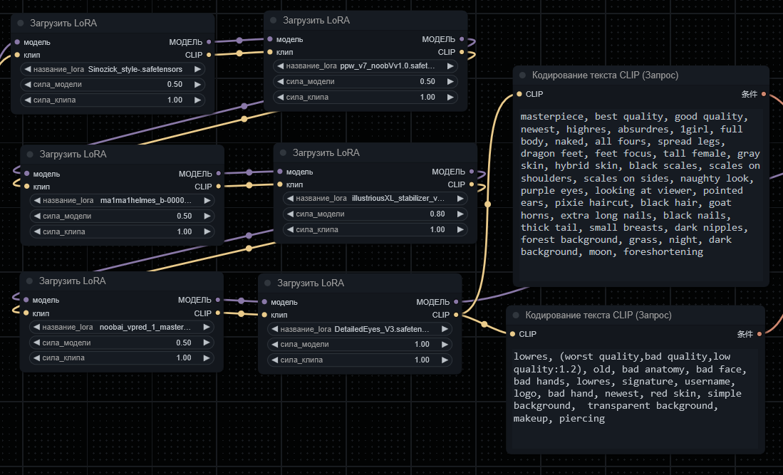Decrease сила_клипа in the ma1ma1helmes_b-0000 node
Image resolution: width=783 pixels, height=475 pixels.
pyautogui.click(x=37, y=232)
